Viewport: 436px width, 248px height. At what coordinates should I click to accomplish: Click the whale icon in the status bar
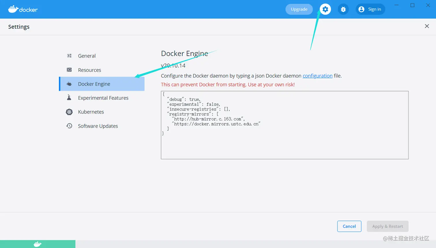tap(37, 244)
